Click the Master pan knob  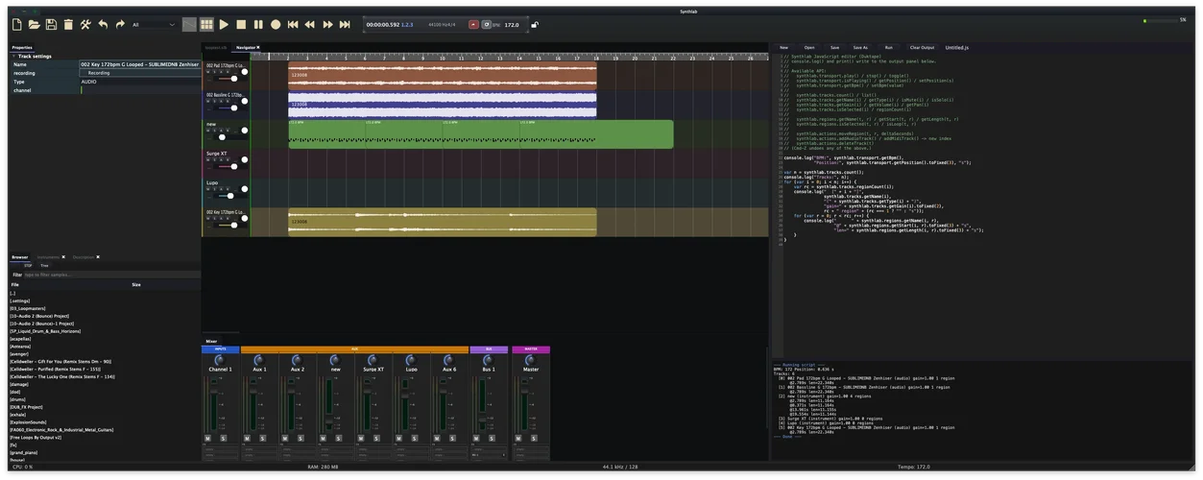pyautogui.click(x=531, y=360)
